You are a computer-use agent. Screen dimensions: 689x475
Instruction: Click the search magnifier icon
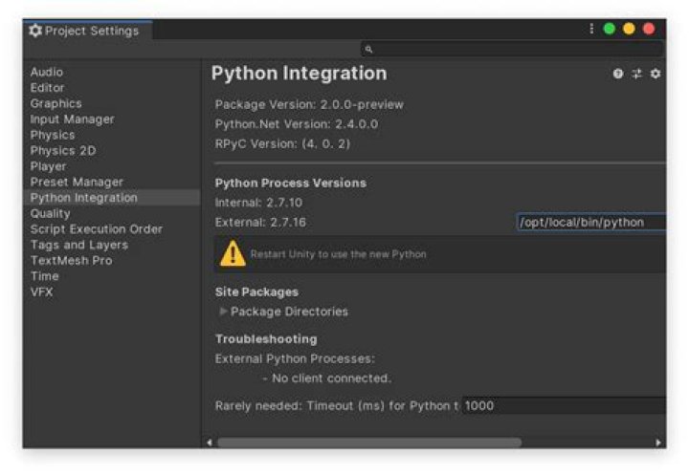(x=369, y=50)
